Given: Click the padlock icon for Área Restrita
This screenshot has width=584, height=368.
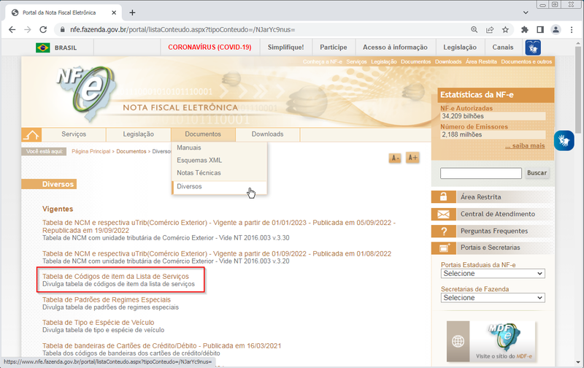Looking at the screenshot, I should 444,197.
